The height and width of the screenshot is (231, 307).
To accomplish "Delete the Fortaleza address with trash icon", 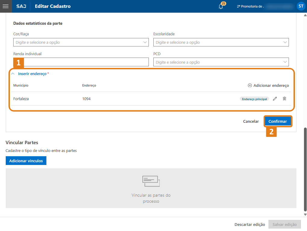I will [284, 99].
